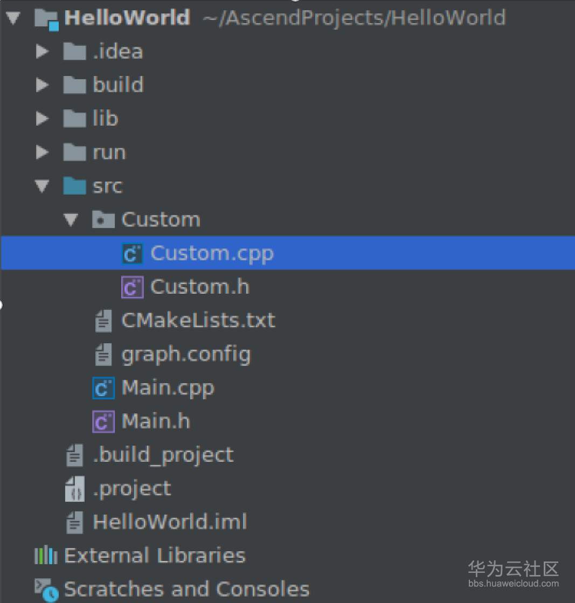Select the HelloWorld.iml file
This screenshot has height=603, width=575.
(x=169, y=522)
